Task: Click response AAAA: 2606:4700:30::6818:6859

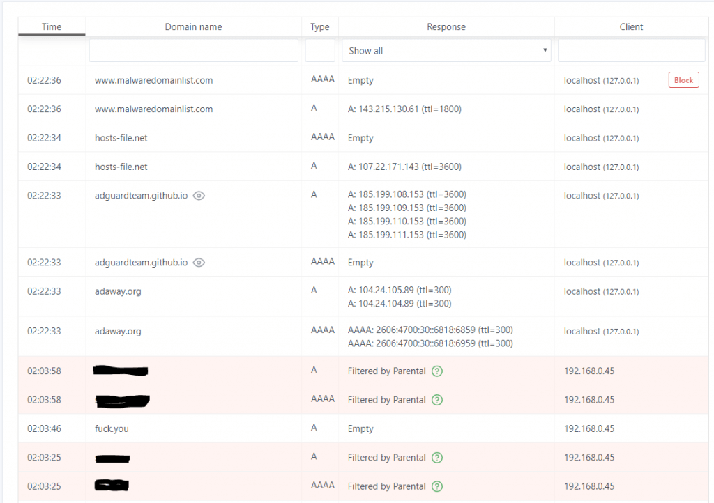Action: (x=430, y=330)
